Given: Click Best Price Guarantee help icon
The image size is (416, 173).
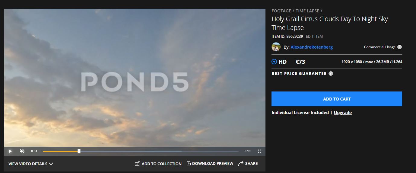Looking at the screenshot, I should [331, 73].
